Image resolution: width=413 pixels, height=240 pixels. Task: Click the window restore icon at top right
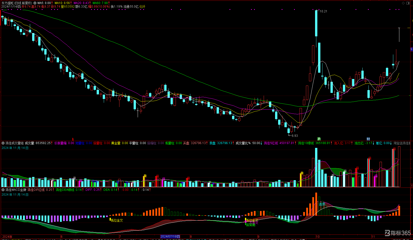coord(408,3)
